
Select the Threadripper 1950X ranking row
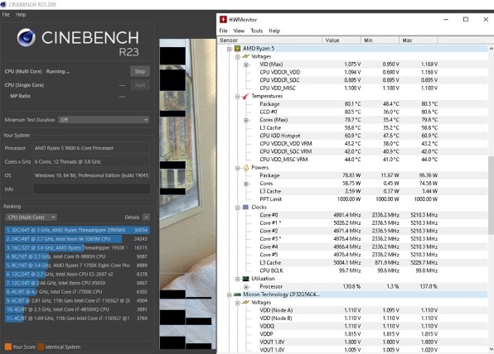pos(77,248)
